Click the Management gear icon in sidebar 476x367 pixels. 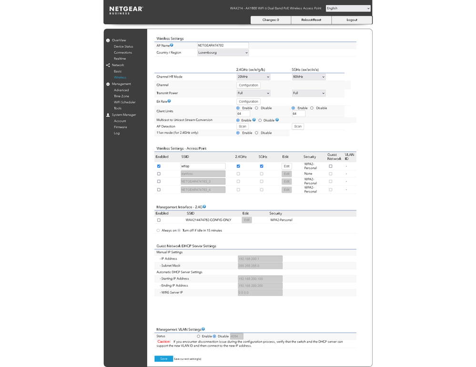coord(108,84)
